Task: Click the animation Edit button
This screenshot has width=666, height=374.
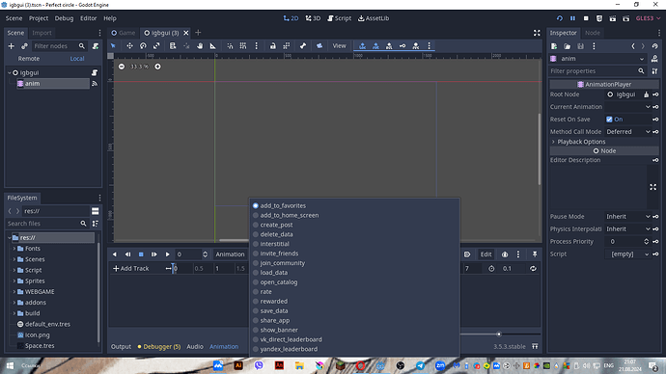Action: click(x=486, y=254)
